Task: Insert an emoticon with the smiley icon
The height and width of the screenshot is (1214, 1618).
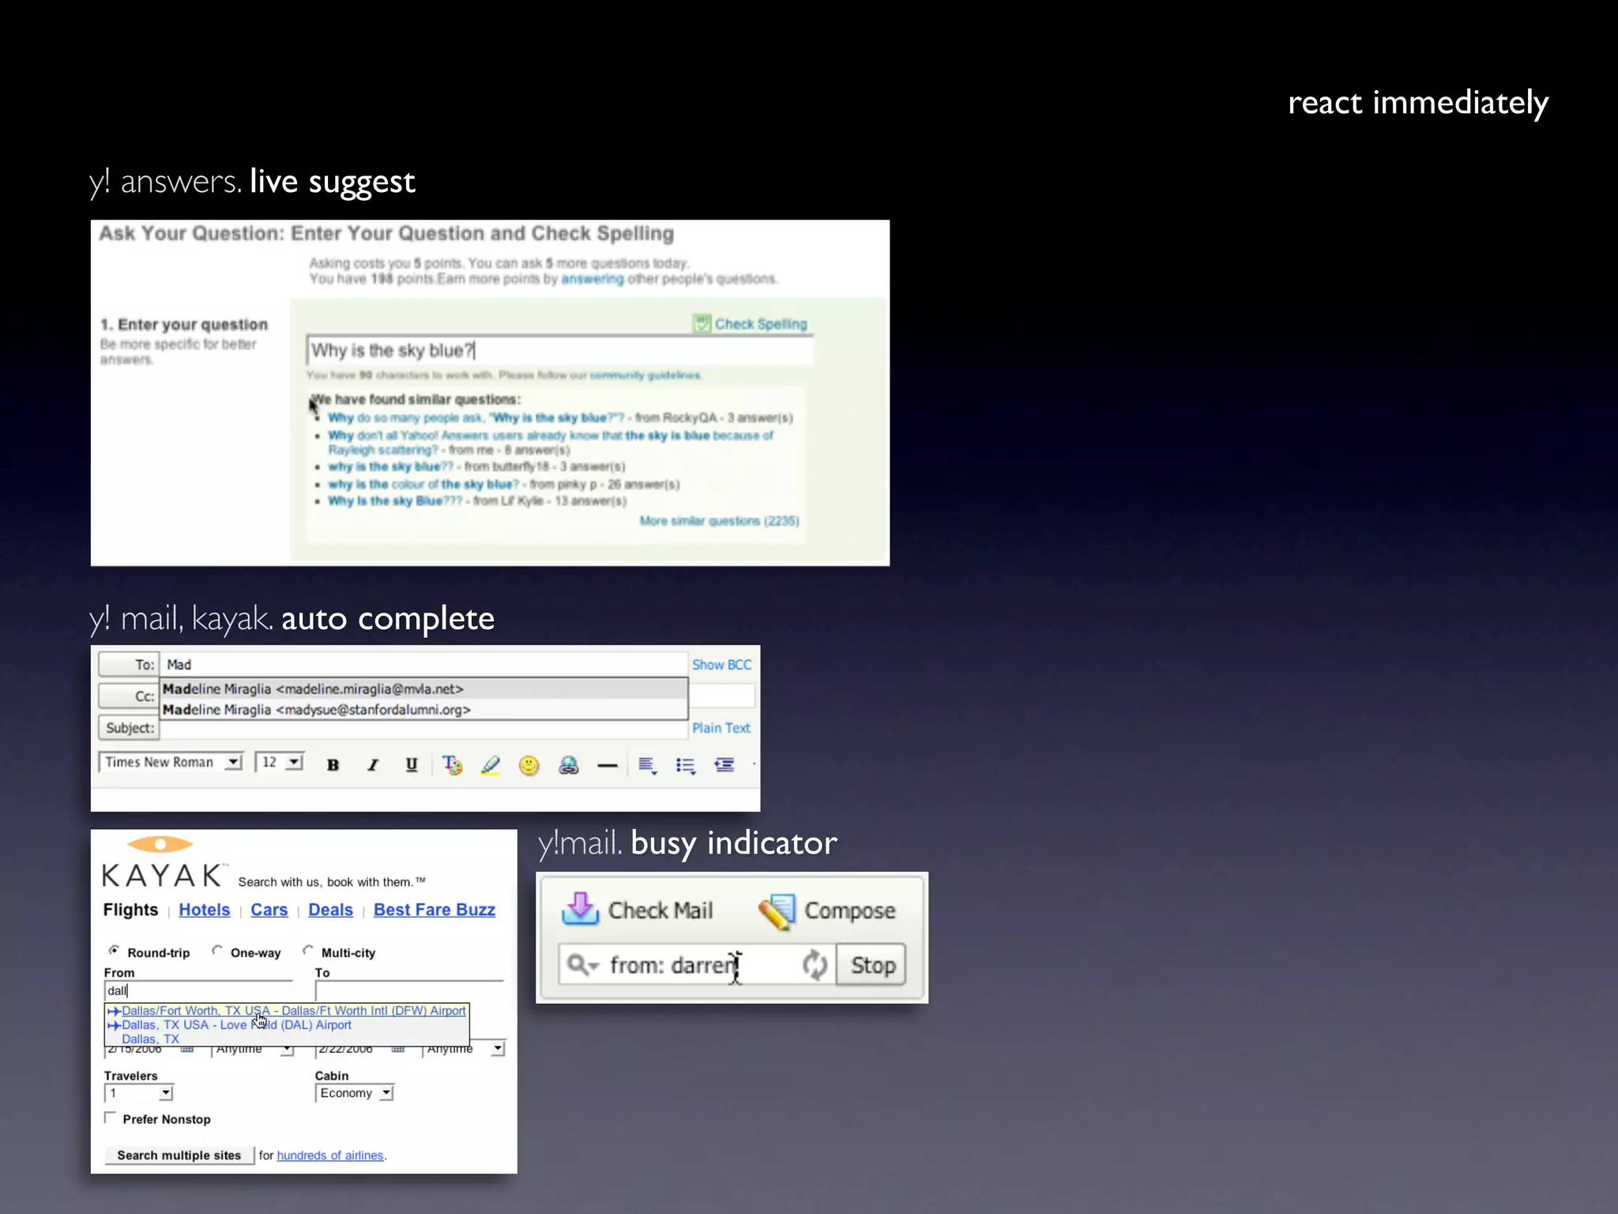Action: [x=529, y=764]
